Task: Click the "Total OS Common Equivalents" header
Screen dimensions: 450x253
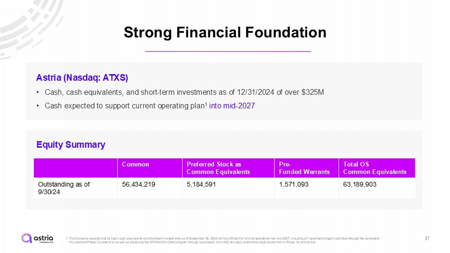Action: pyautogui.click(x=375, y=168)
